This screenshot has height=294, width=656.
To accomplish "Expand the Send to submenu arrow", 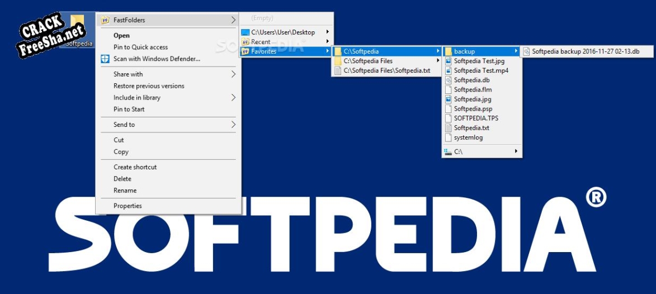I will coord(233,125).
